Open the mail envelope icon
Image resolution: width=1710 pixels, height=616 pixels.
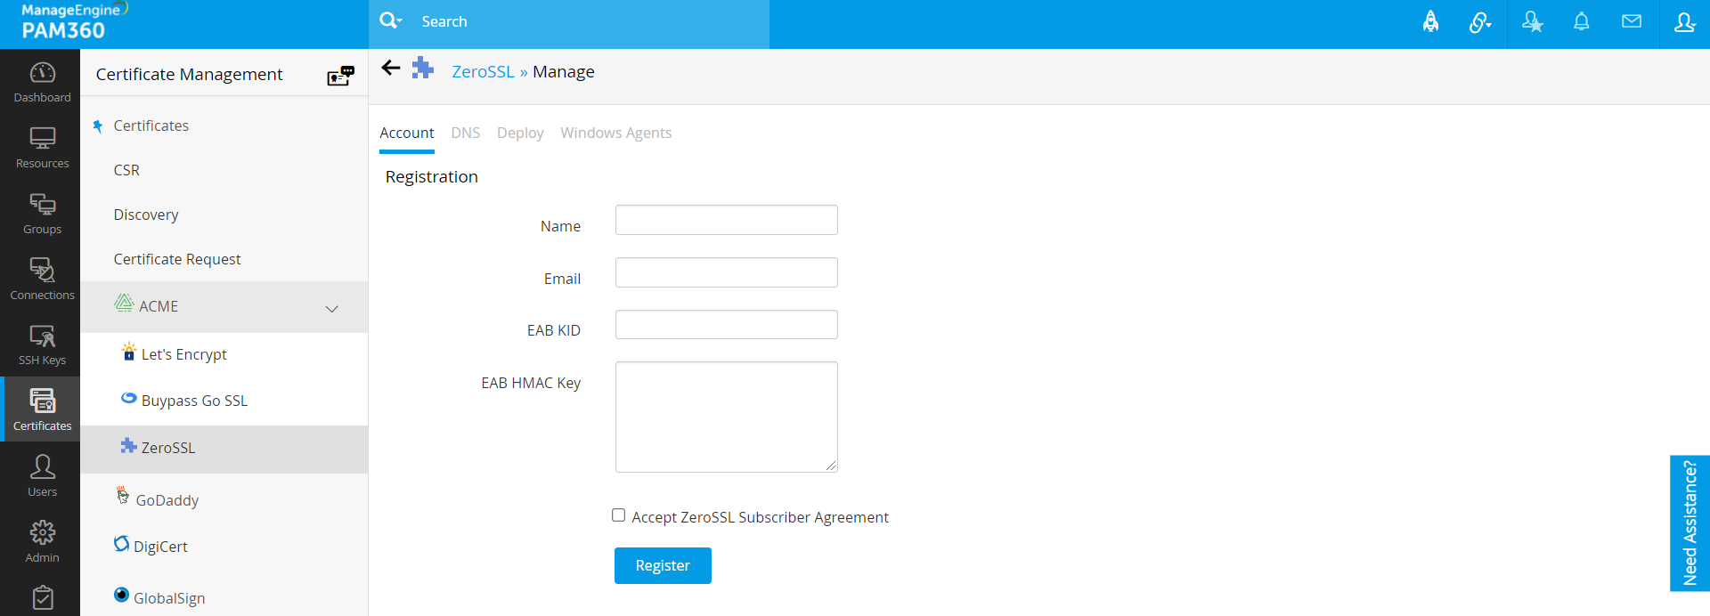(x=1631, y=22)
